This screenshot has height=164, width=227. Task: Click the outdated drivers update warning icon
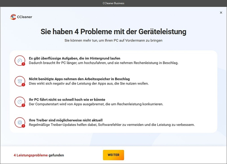pos(20,123)
